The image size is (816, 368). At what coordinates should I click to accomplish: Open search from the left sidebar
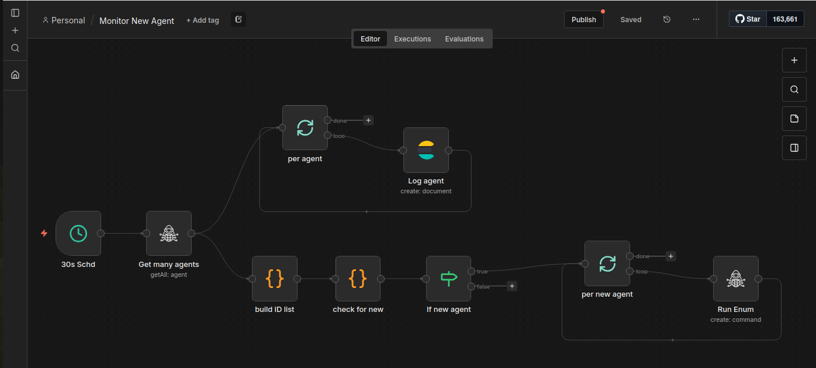click(15, 48)
